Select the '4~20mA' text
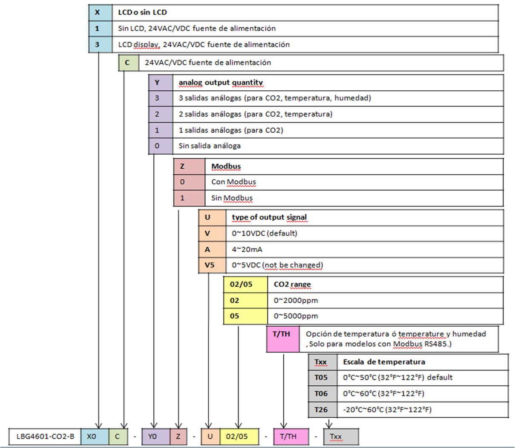This screenshot has width=515, height=448. click(247, 250)
